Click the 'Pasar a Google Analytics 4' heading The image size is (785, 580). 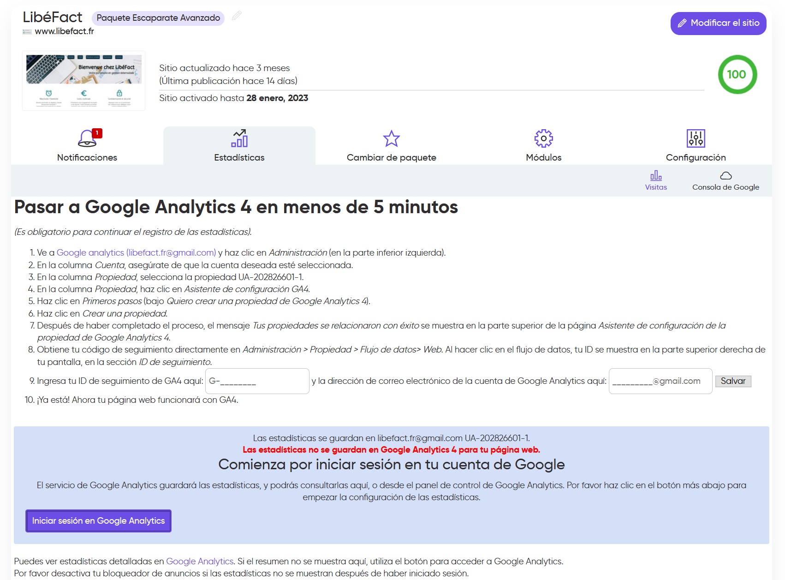pos(236,207)
